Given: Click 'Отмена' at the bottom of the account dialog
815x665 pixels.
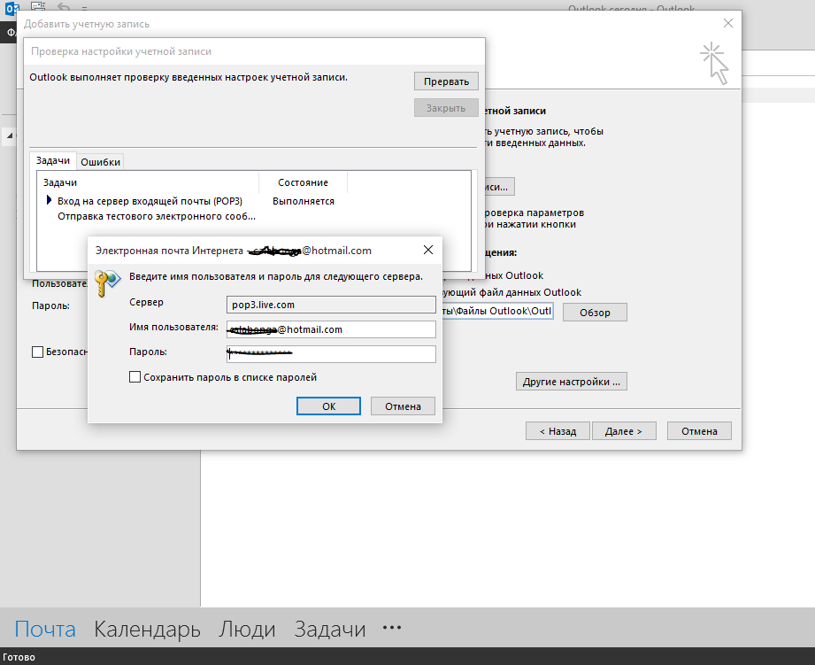Looking at the screenshot, I should (699, 431).
